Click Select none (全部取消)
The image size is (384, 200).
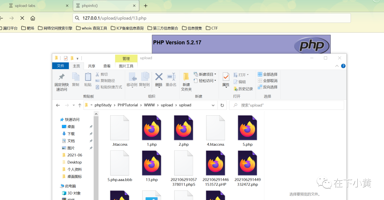point(268,80)
